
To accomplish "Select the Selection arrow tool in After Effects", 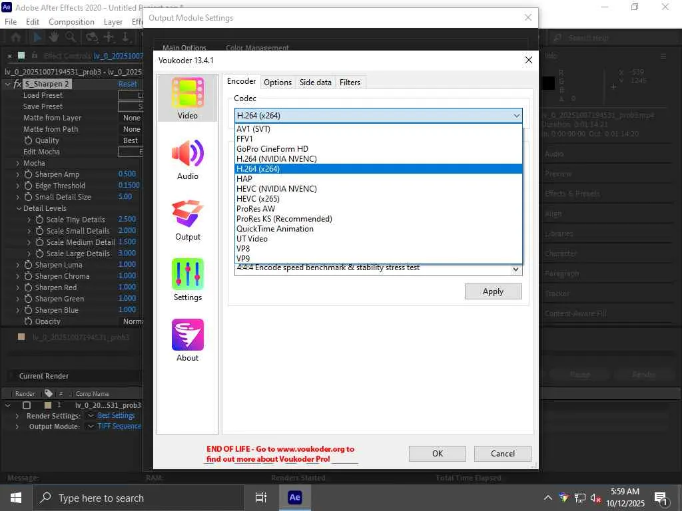I will pyautogui.click(x=37, y=37).
